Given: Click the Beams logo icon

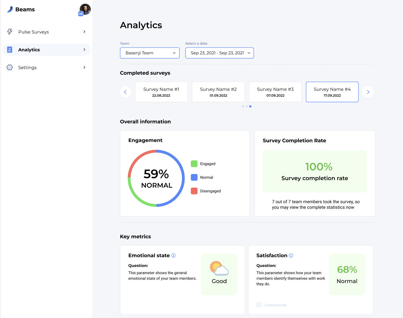Looking at the screenshot, I should (x=10, y=10).
